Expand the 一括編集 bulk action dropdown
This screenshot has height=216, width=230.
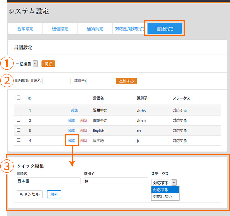coord(26,64)
